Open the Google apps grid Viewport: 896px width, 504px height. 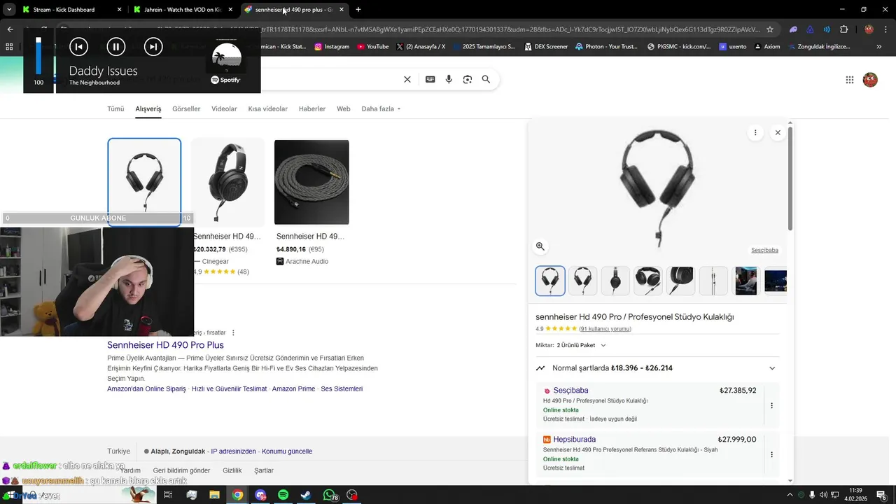click(850, 80)
